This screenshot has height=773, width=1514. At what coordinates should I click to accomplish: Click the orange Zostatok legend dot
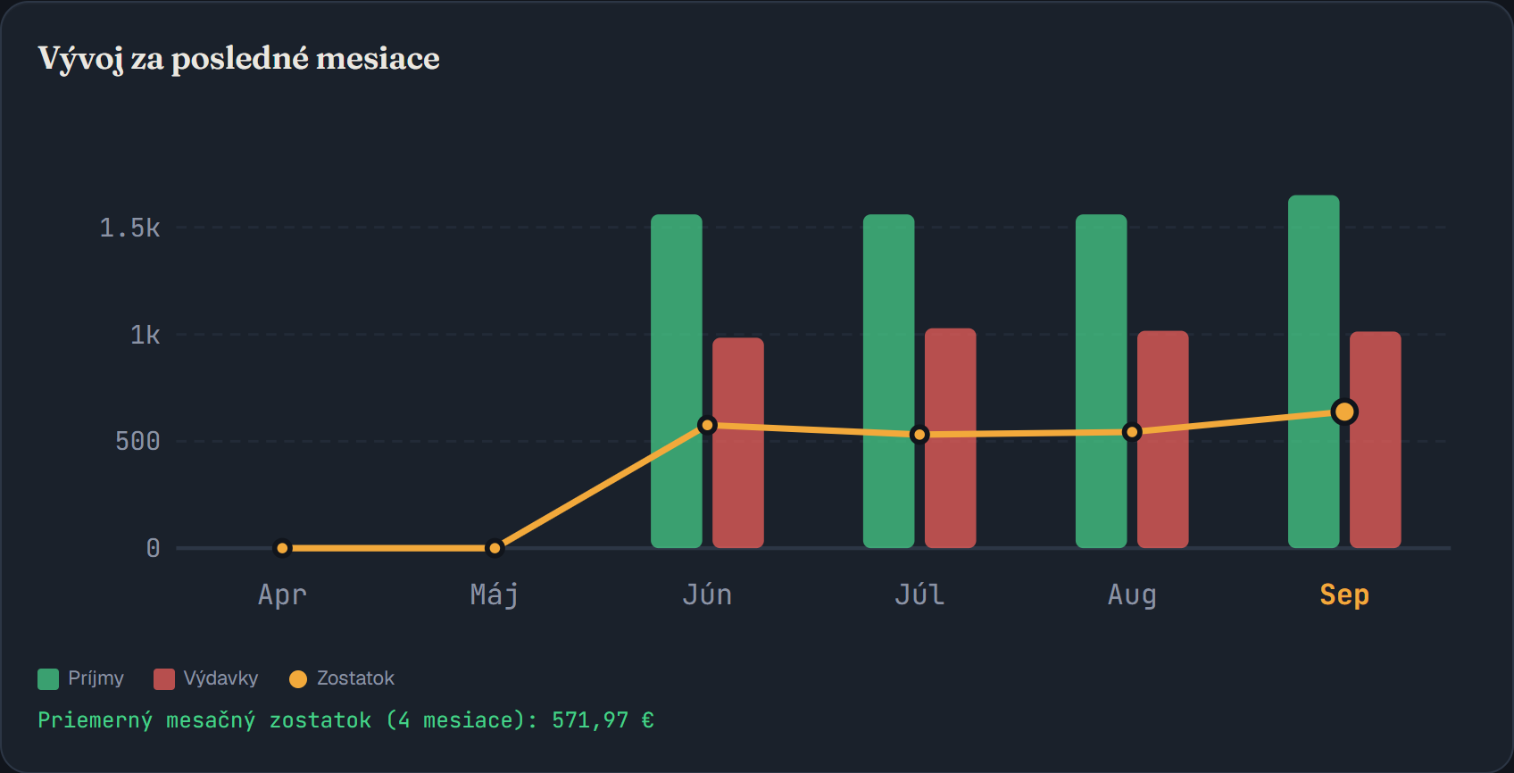pos(298,679)
